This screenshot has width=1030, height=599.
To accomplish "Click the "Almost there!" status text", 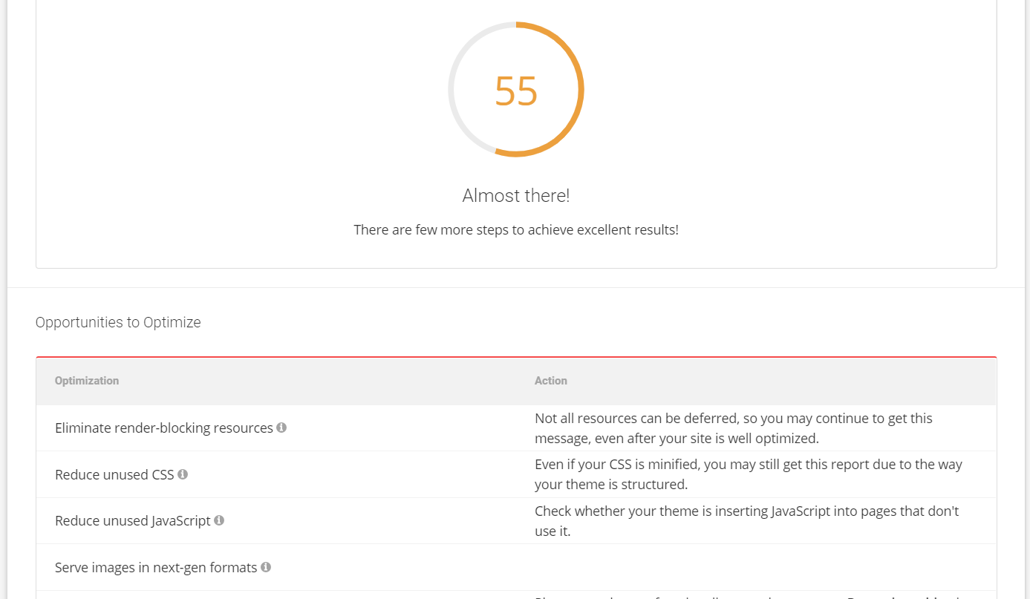I will pyautogui.click(x=515, y=195).
